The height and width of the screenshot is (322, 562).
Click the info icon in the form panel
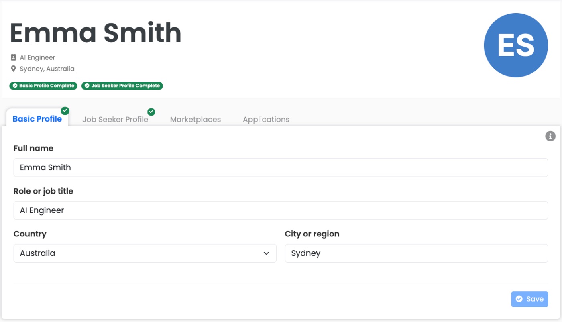coord(550,136)
